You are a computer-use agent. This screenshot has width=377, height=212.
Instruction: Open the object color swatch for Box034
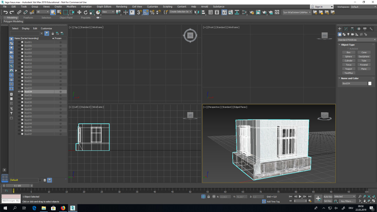click(x=369, y=83)
